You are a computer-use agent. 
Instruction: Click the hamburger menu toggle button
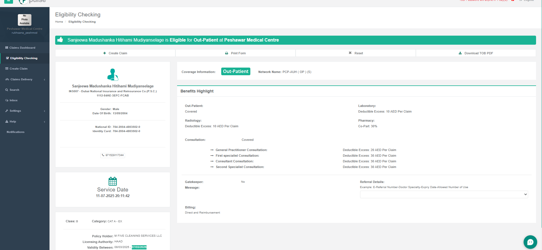point(8,1)
